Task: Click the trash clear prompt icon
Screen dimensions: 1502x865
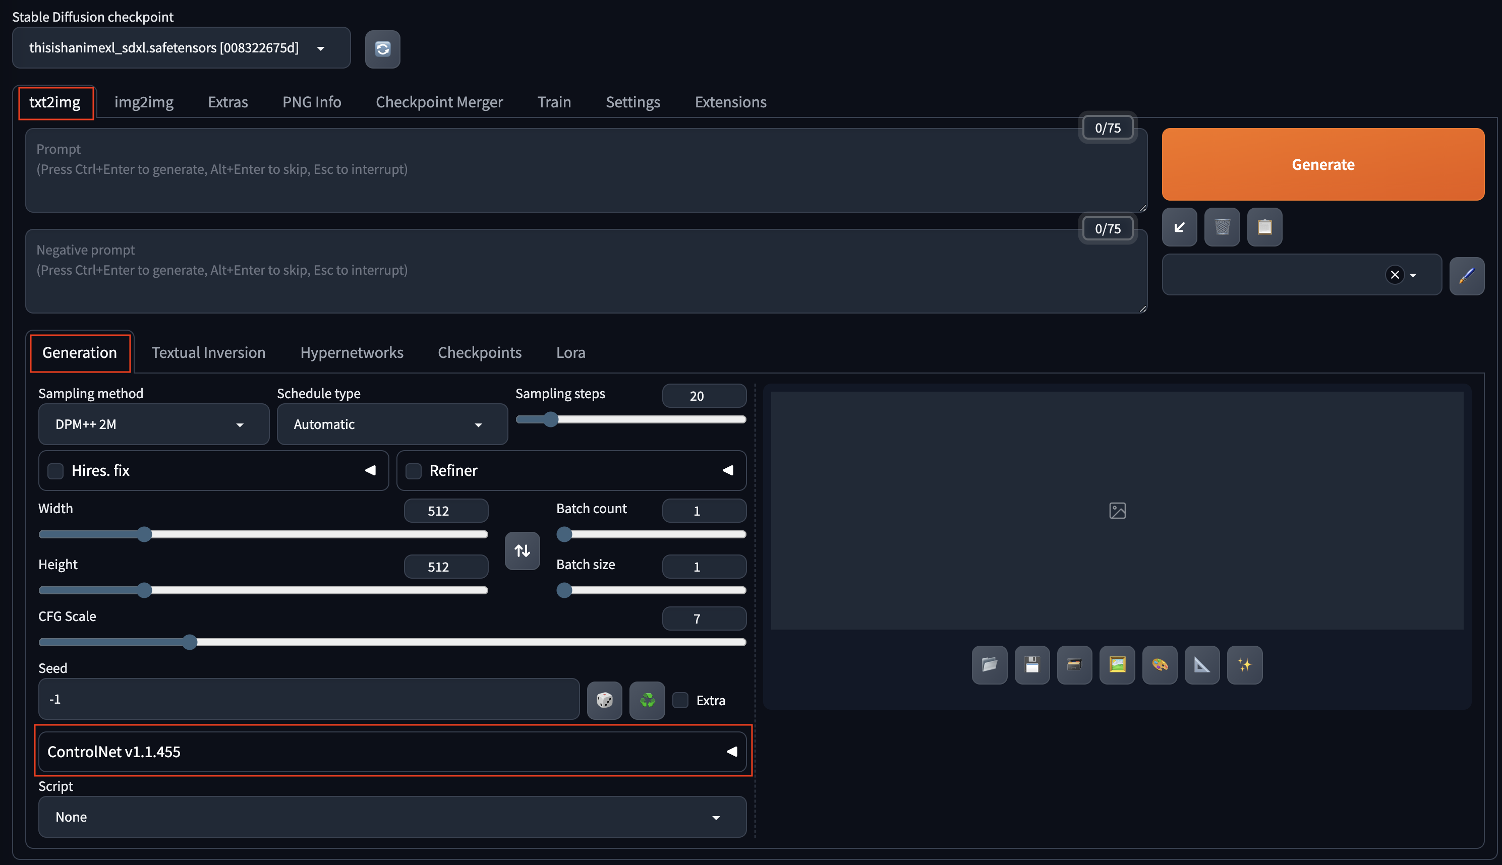Action: [x=1222, y=227]
